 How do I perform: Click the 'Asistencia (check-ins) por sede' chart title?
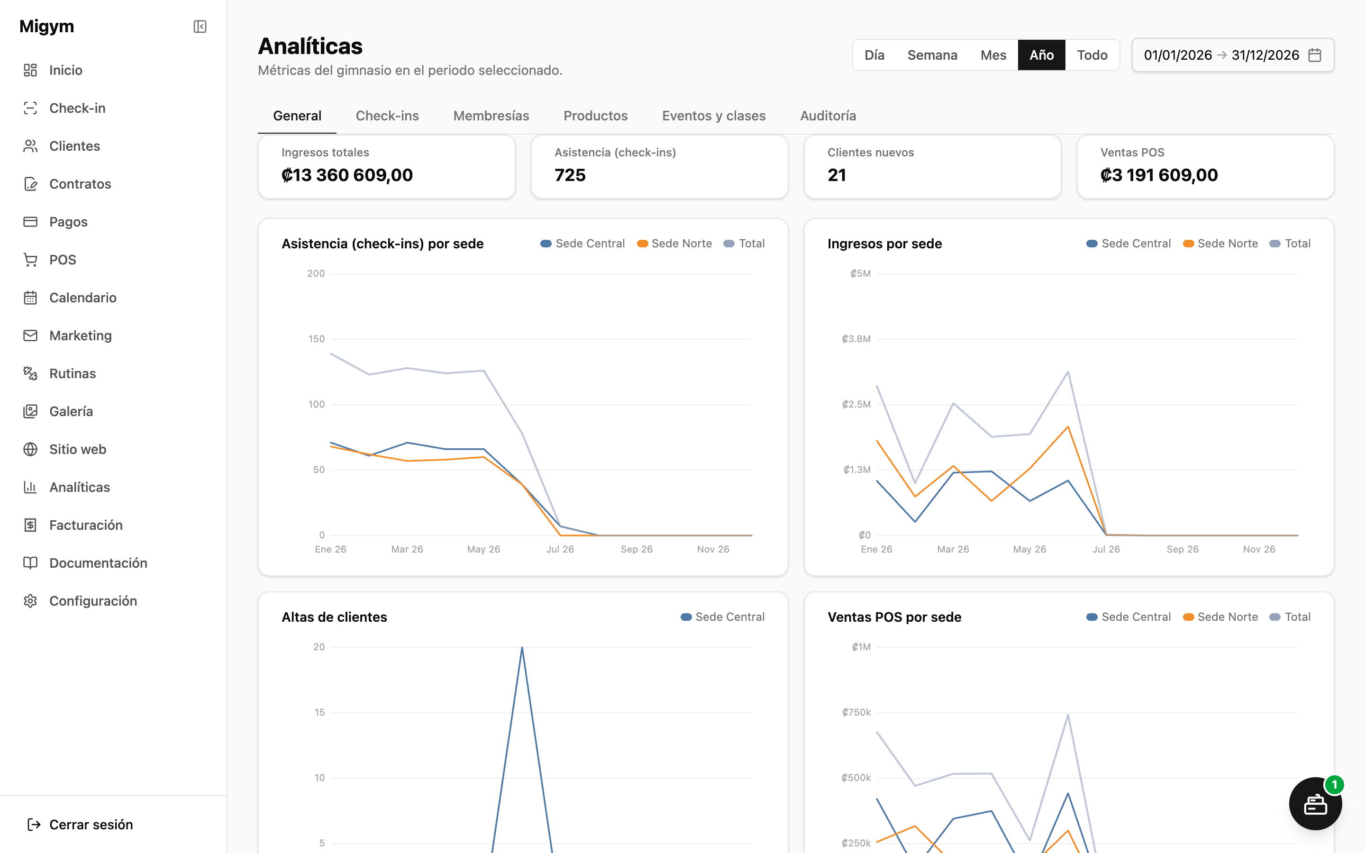(382, 244)
